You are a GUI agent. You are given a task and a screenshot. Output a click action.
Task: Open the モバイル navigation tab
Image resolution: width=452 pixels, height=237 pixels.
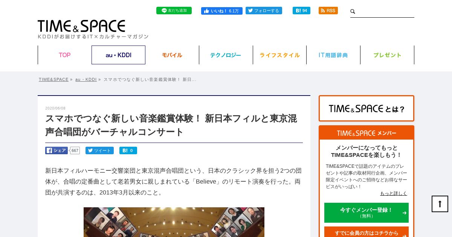coord(172,55)
